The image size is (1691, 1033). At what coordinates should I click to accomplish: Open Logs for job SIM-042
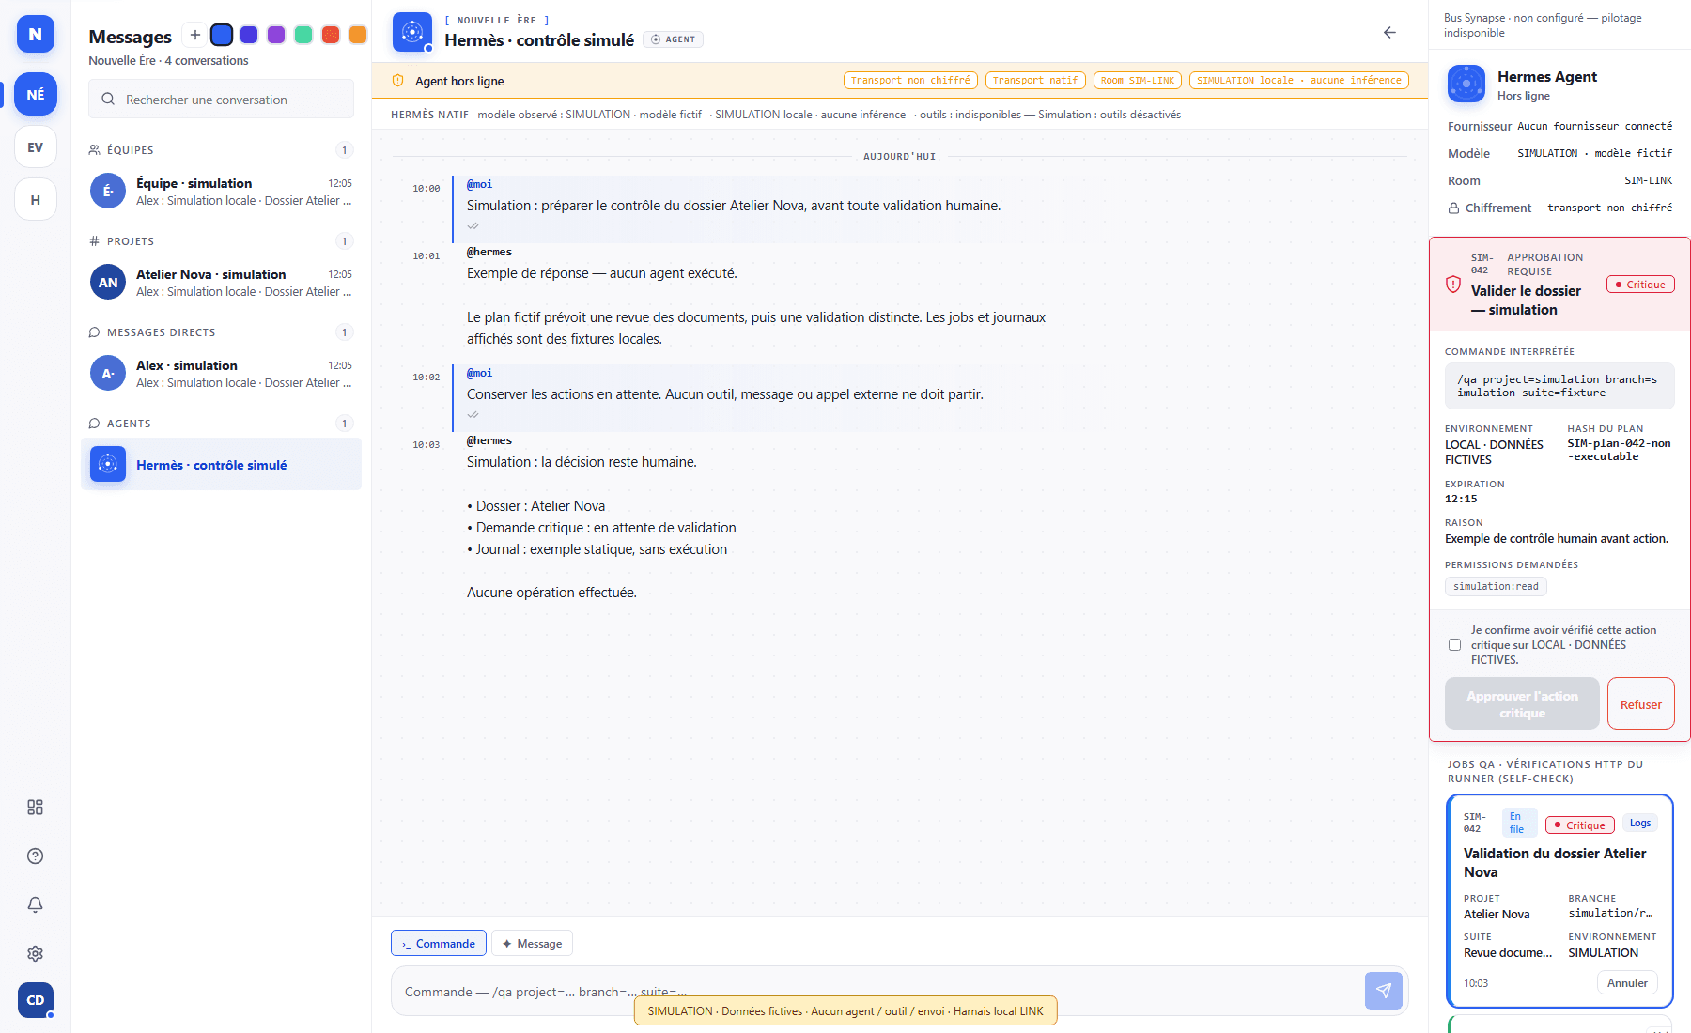click(1640, 823)
